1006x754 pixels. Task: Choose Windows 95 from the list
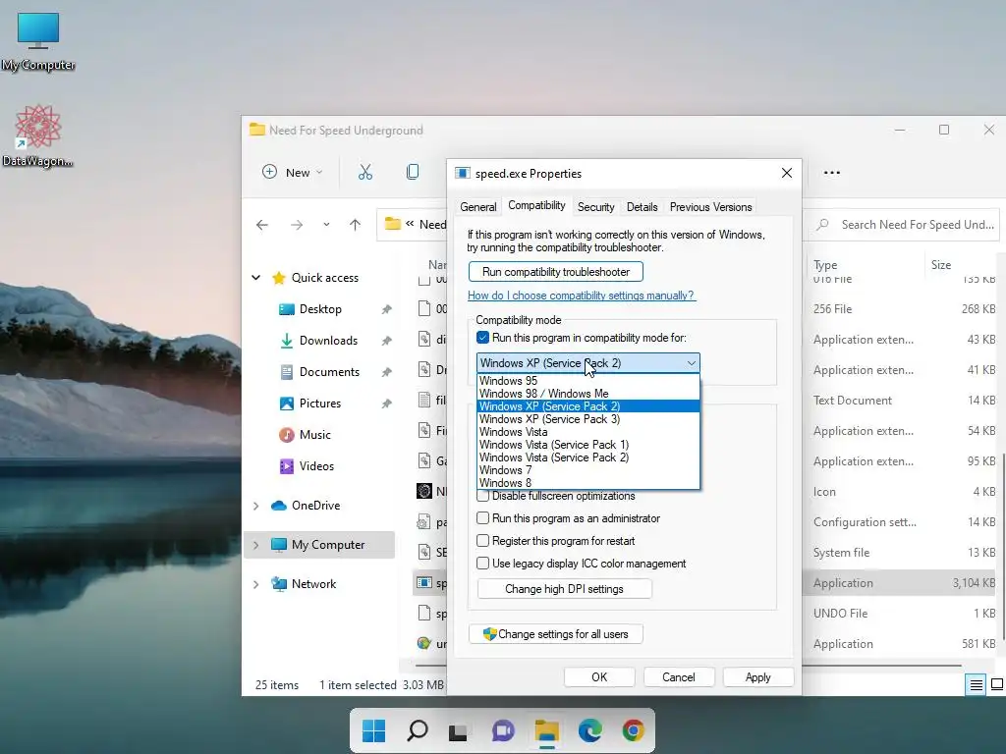click(588, 381)
